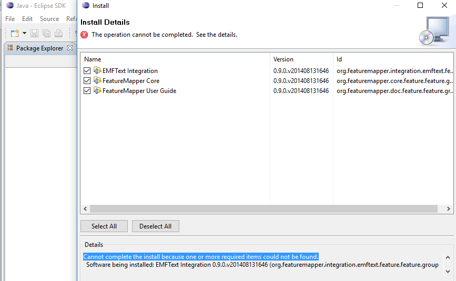Click the New wizard toolbar icon
The image size is (456, 281).
tap(15, 34)
